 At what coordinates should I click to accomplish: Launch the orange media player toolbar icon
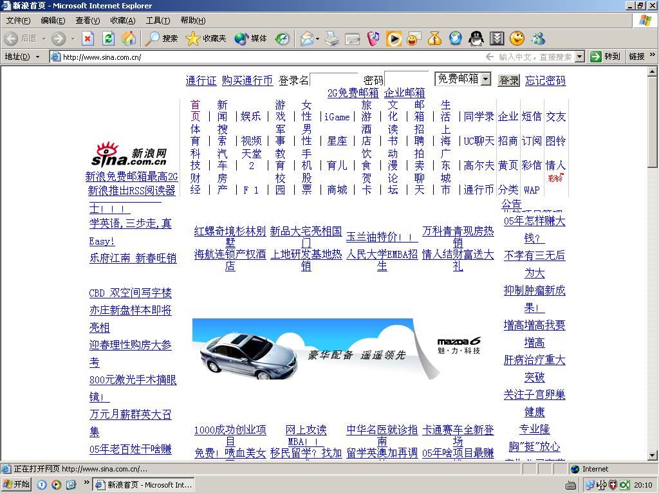pos(394,39)
